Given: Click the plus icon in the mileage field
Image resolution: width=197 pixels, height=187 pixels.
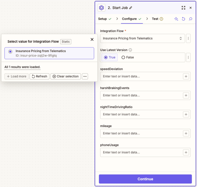Looking at the screenshot, I should 186,133.
